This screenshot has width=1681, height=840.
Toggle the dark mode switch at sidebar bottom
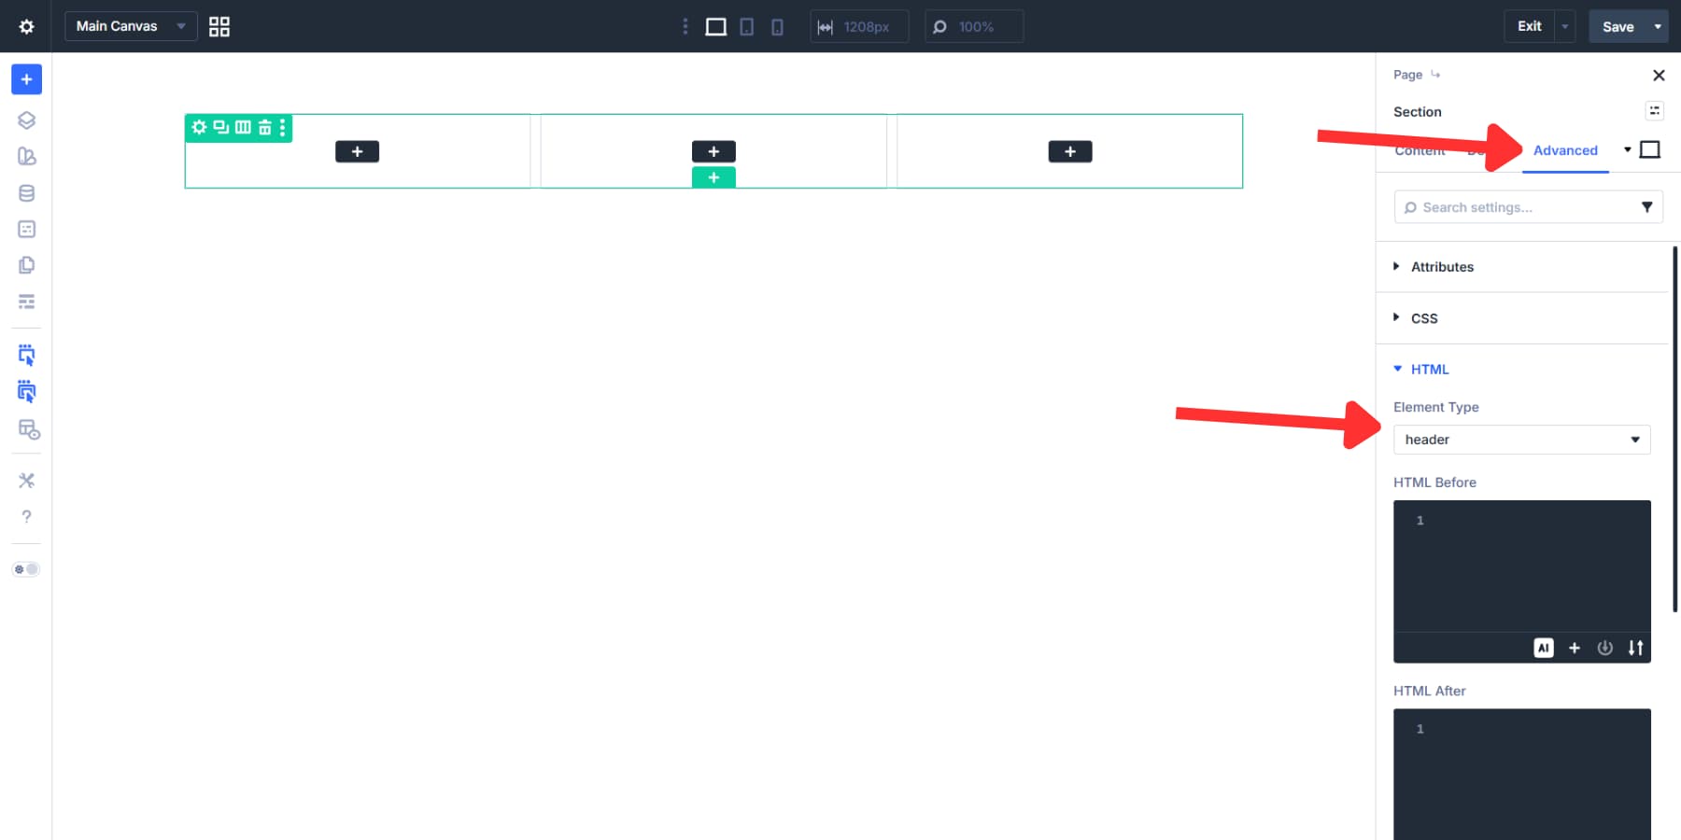click(26, 568)
